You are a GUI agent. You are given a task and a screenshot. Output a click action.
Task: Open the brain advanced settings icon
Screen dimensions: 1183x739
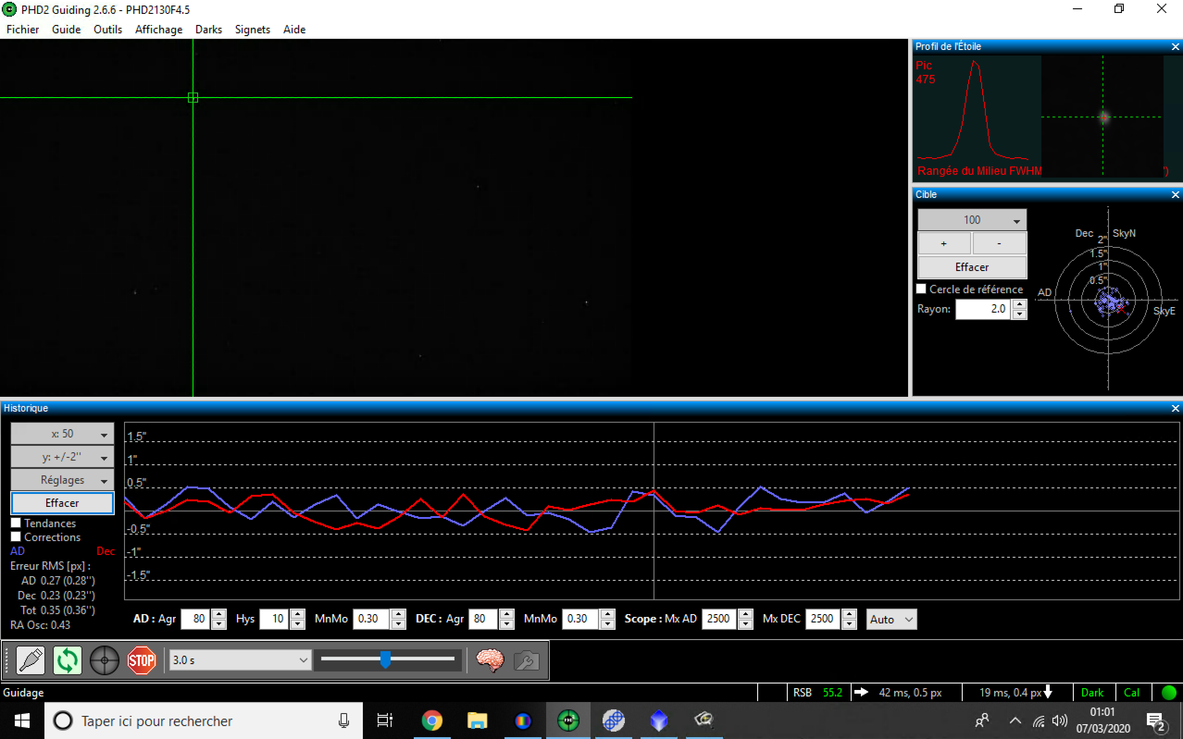[x=490, y=660]
